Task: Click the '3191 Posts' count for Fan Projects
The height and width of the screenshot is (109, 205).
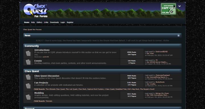Action: coord(132,83)
